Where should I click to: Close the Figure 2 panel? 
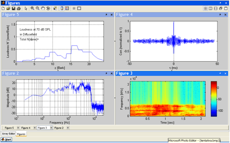(112, 73)
